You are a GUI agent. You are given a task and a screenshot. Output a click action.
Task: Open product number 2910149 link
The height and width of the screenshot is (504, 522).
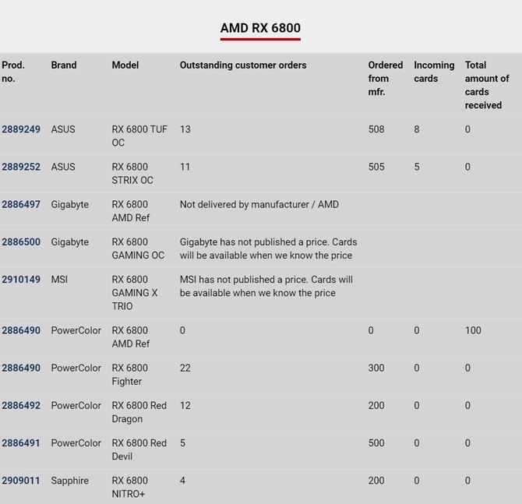click(21, 280)
